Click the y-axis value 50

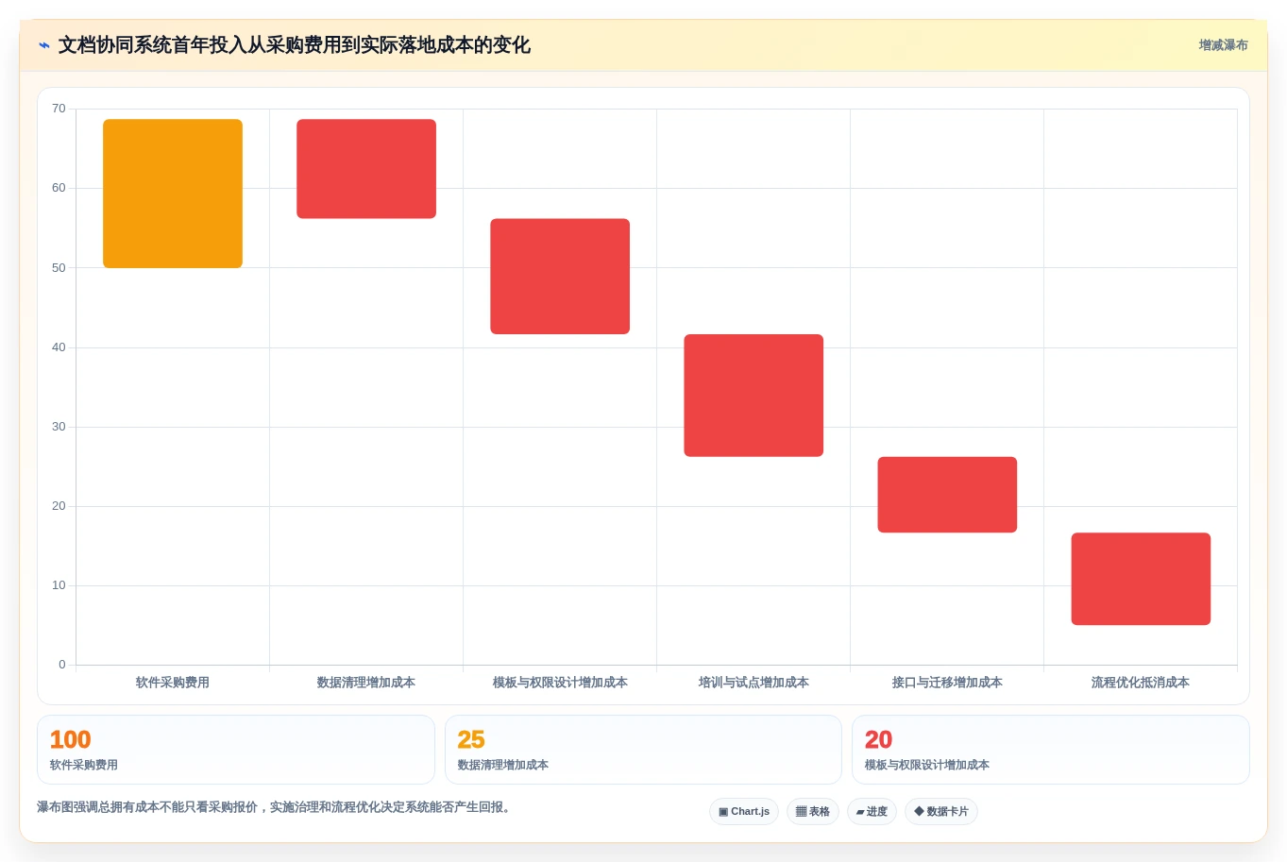[59, 268]
